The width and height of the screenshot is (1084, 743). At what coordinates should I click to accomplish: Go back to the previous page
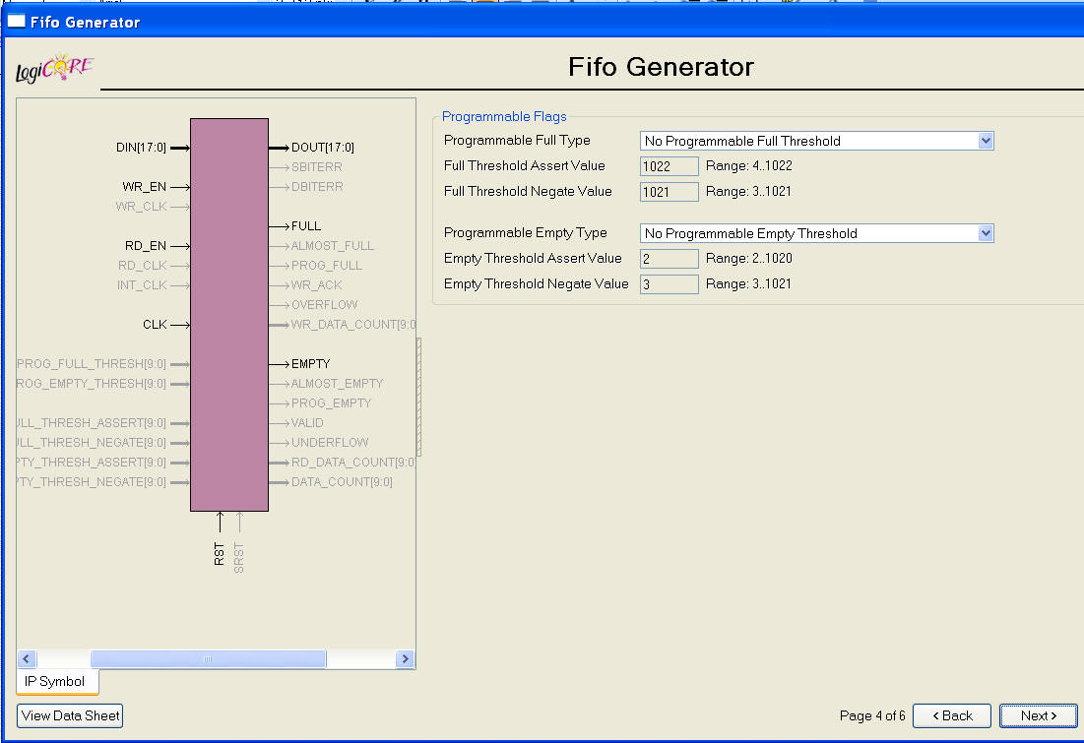click(952, 716)
